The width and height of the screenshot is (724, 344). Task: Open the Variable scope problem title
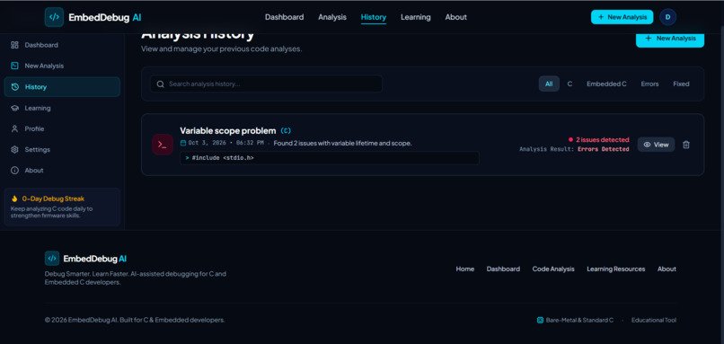[x=227, y=130]
